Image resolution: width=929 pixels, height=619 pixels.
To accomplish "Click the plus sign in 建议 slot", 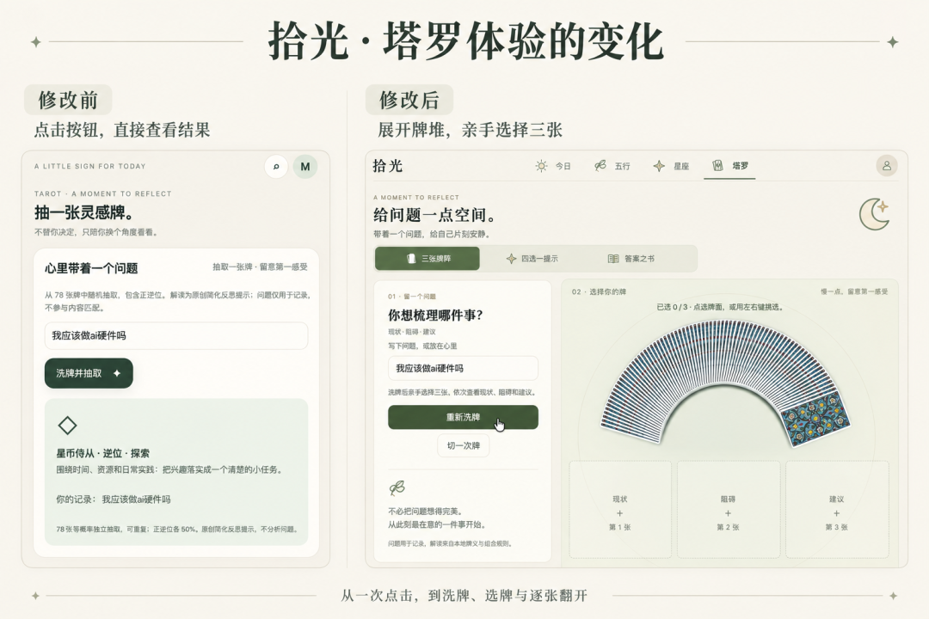I will point(837,513).
